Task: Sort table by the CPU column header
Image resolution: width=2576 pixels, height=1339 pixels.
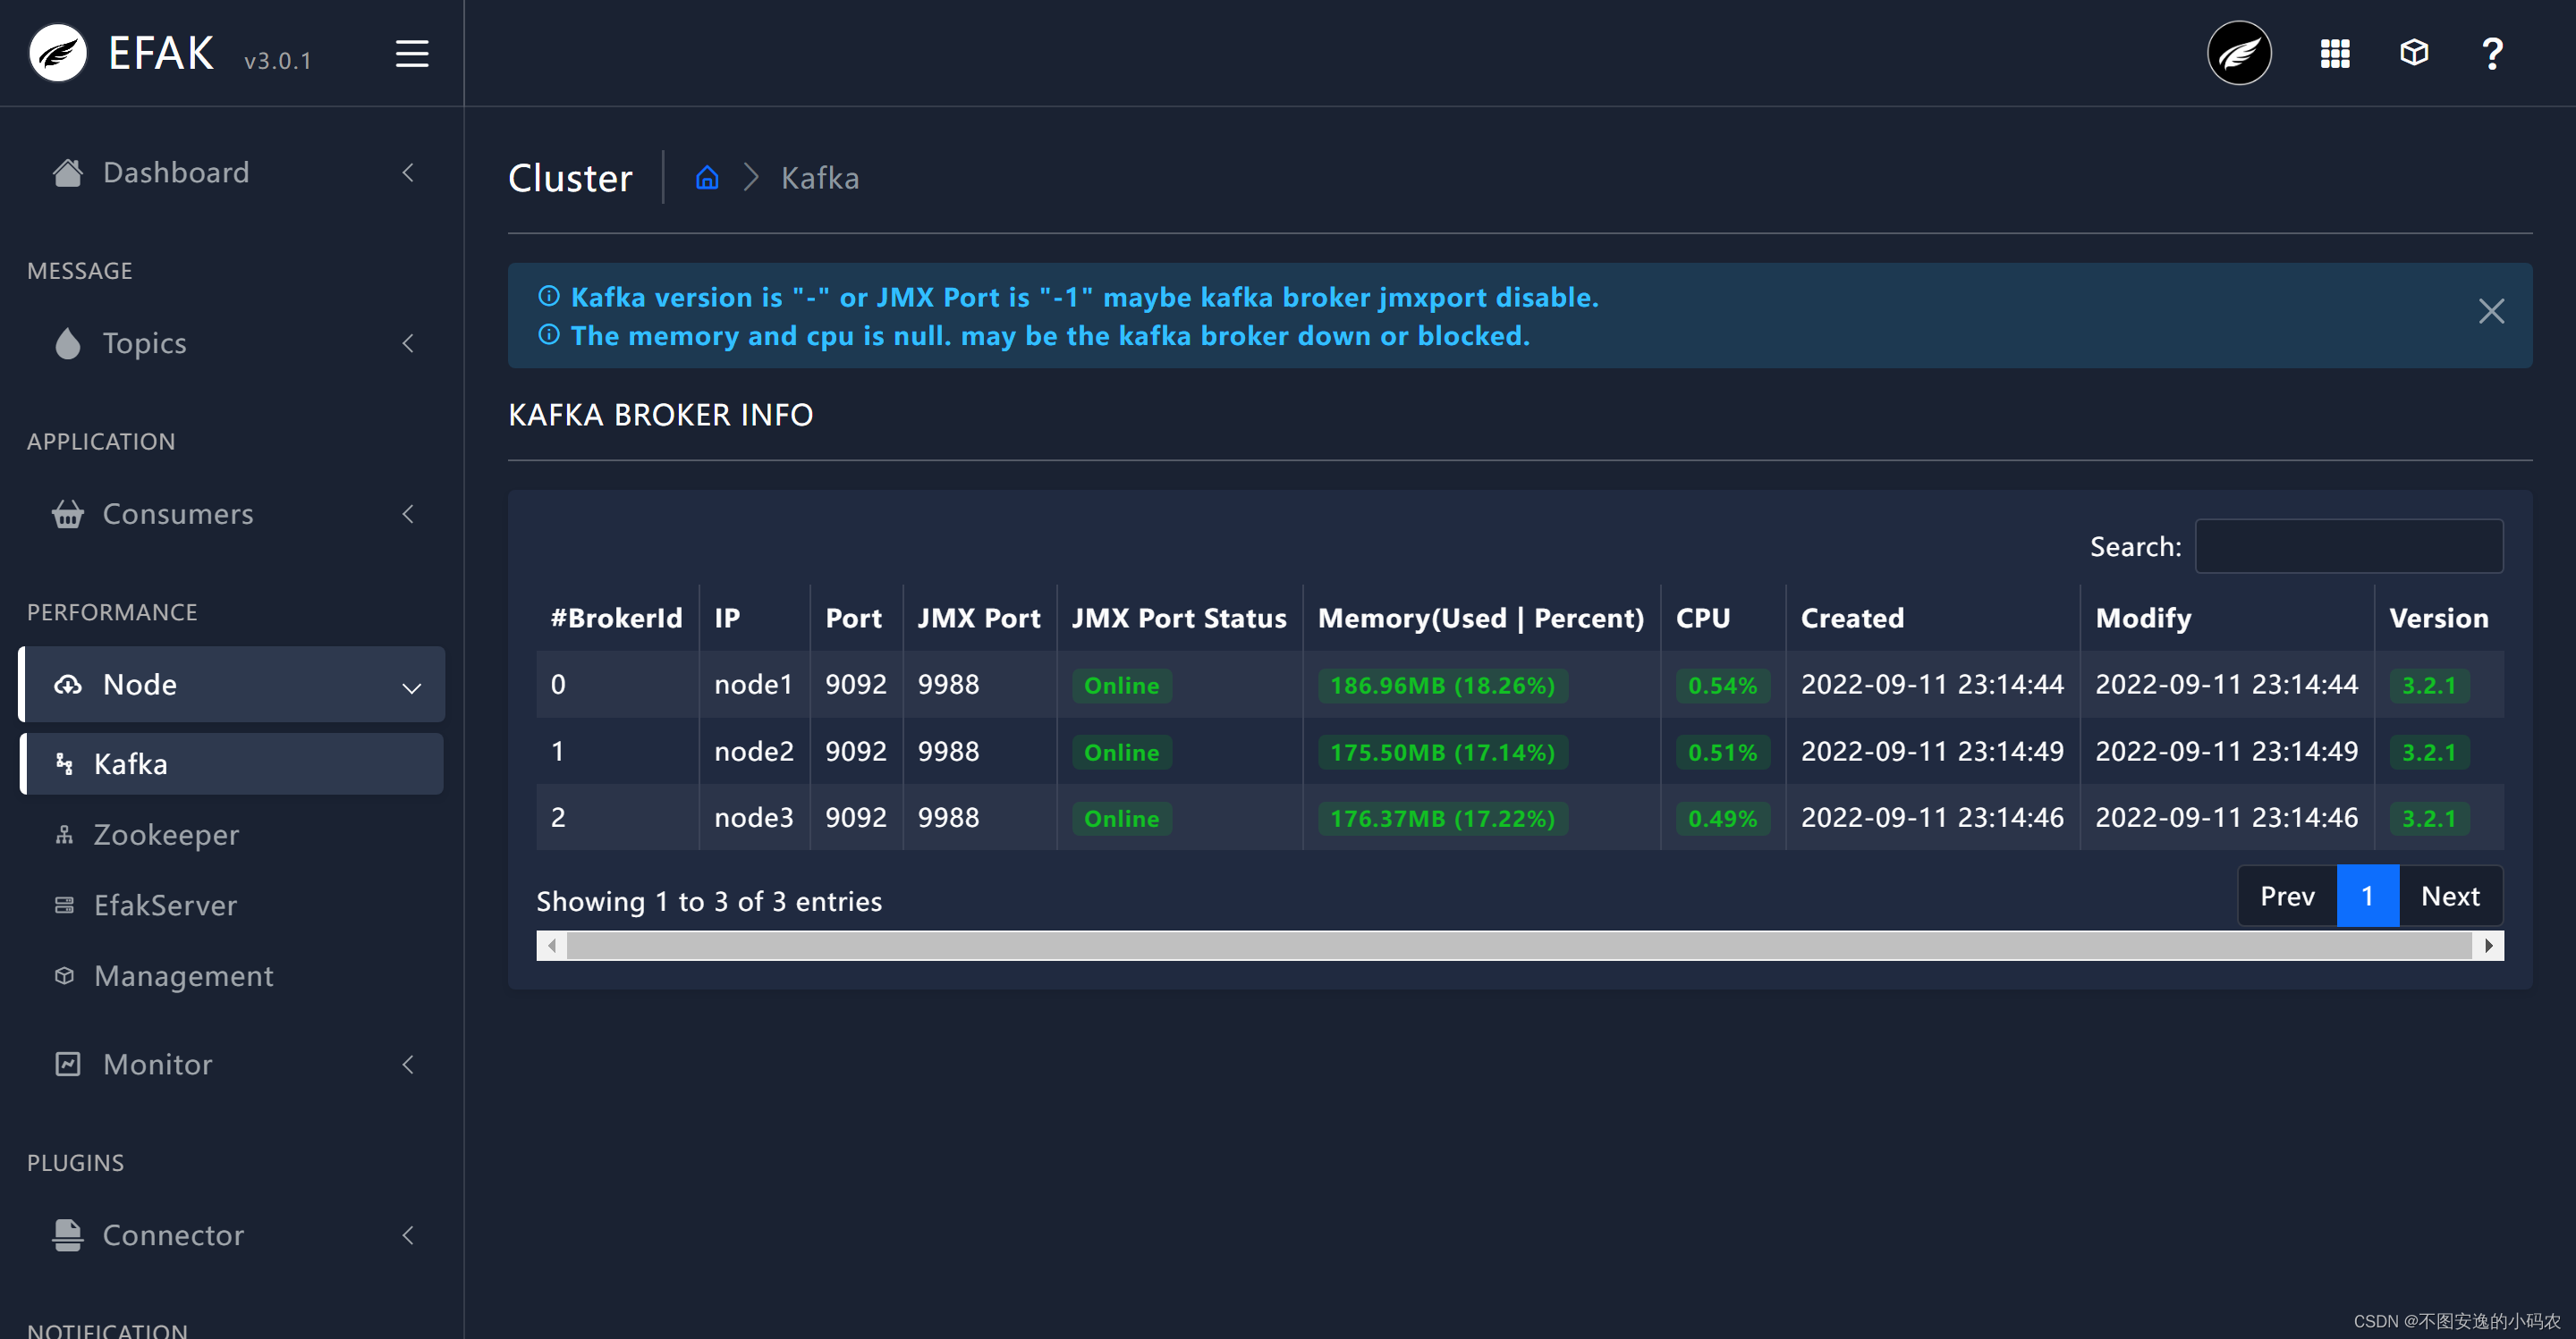Action: click(1702, 619)
